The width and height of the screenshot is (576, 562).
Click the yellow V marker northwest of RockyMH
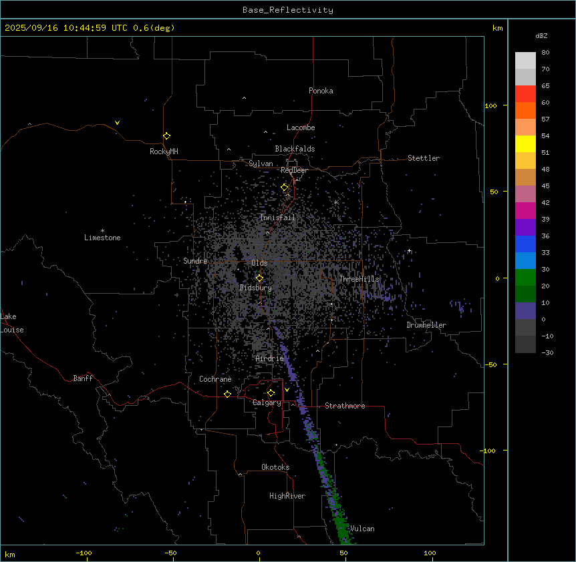(x=117, y=123)
